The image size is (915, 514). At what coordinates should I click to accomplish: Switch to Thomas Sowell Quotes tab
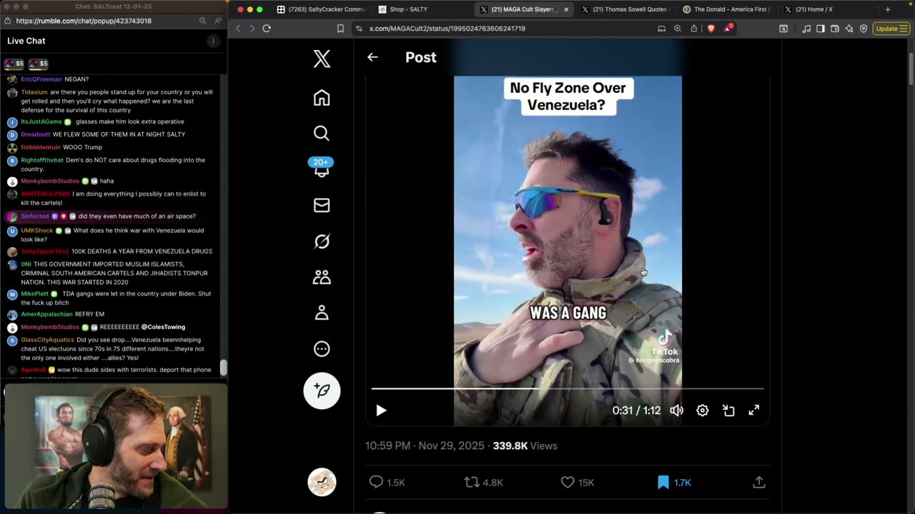coord(625,9)
